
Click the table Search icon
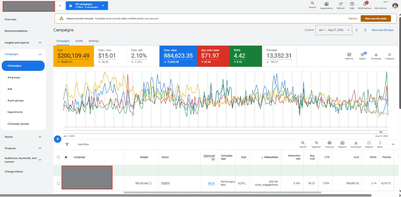point(303,144)
